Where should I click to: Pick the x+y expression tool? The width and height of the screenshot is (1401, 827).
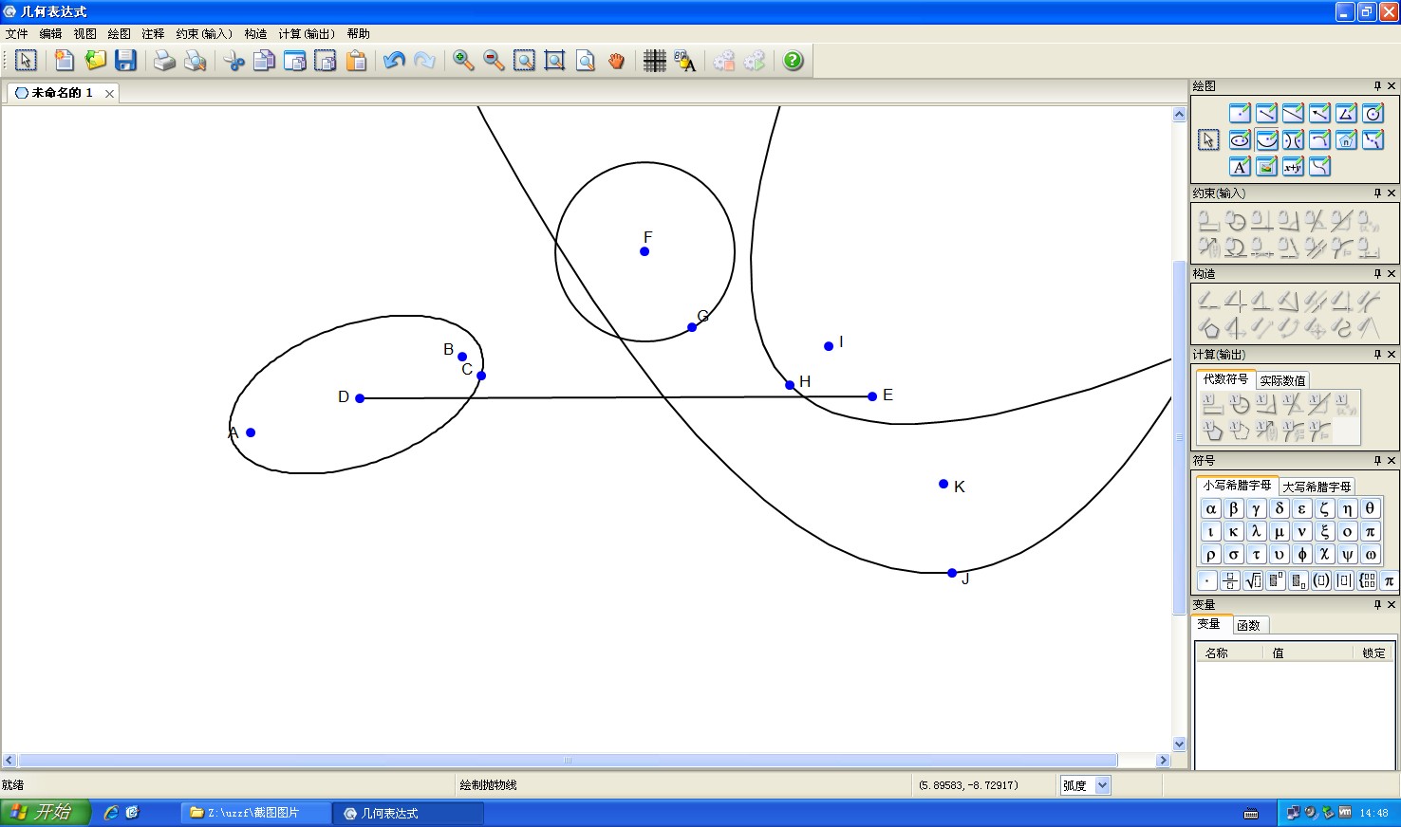point(1293,167)
